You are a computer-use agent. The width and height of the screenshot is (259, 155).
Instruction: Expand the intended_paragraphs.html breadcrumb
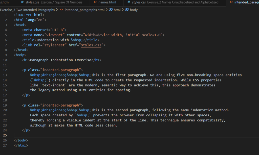pos(84,10)
